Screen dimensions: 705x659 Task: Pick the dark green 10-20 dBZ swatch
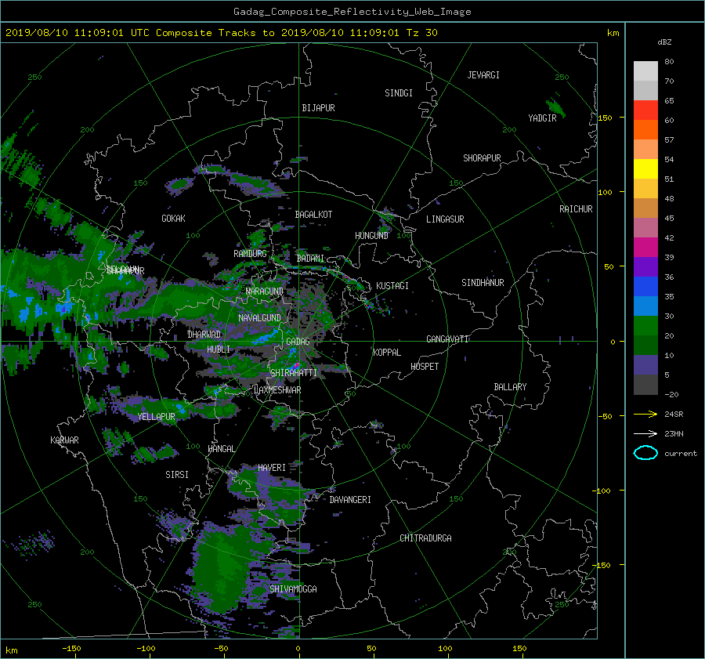(x=645, y=345)
